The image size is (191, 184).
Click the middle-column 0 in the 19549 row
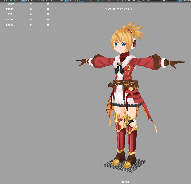coord(31,9)
